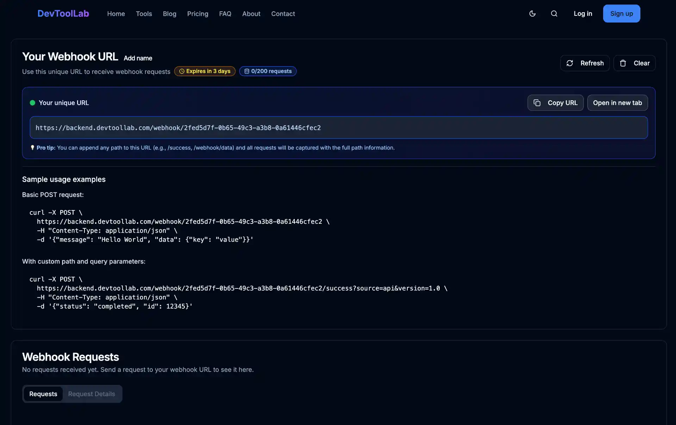The height and width of the screenshot is (425, 676).
Task: Click Add name next to Webhook URL
Action: (138, 58)
